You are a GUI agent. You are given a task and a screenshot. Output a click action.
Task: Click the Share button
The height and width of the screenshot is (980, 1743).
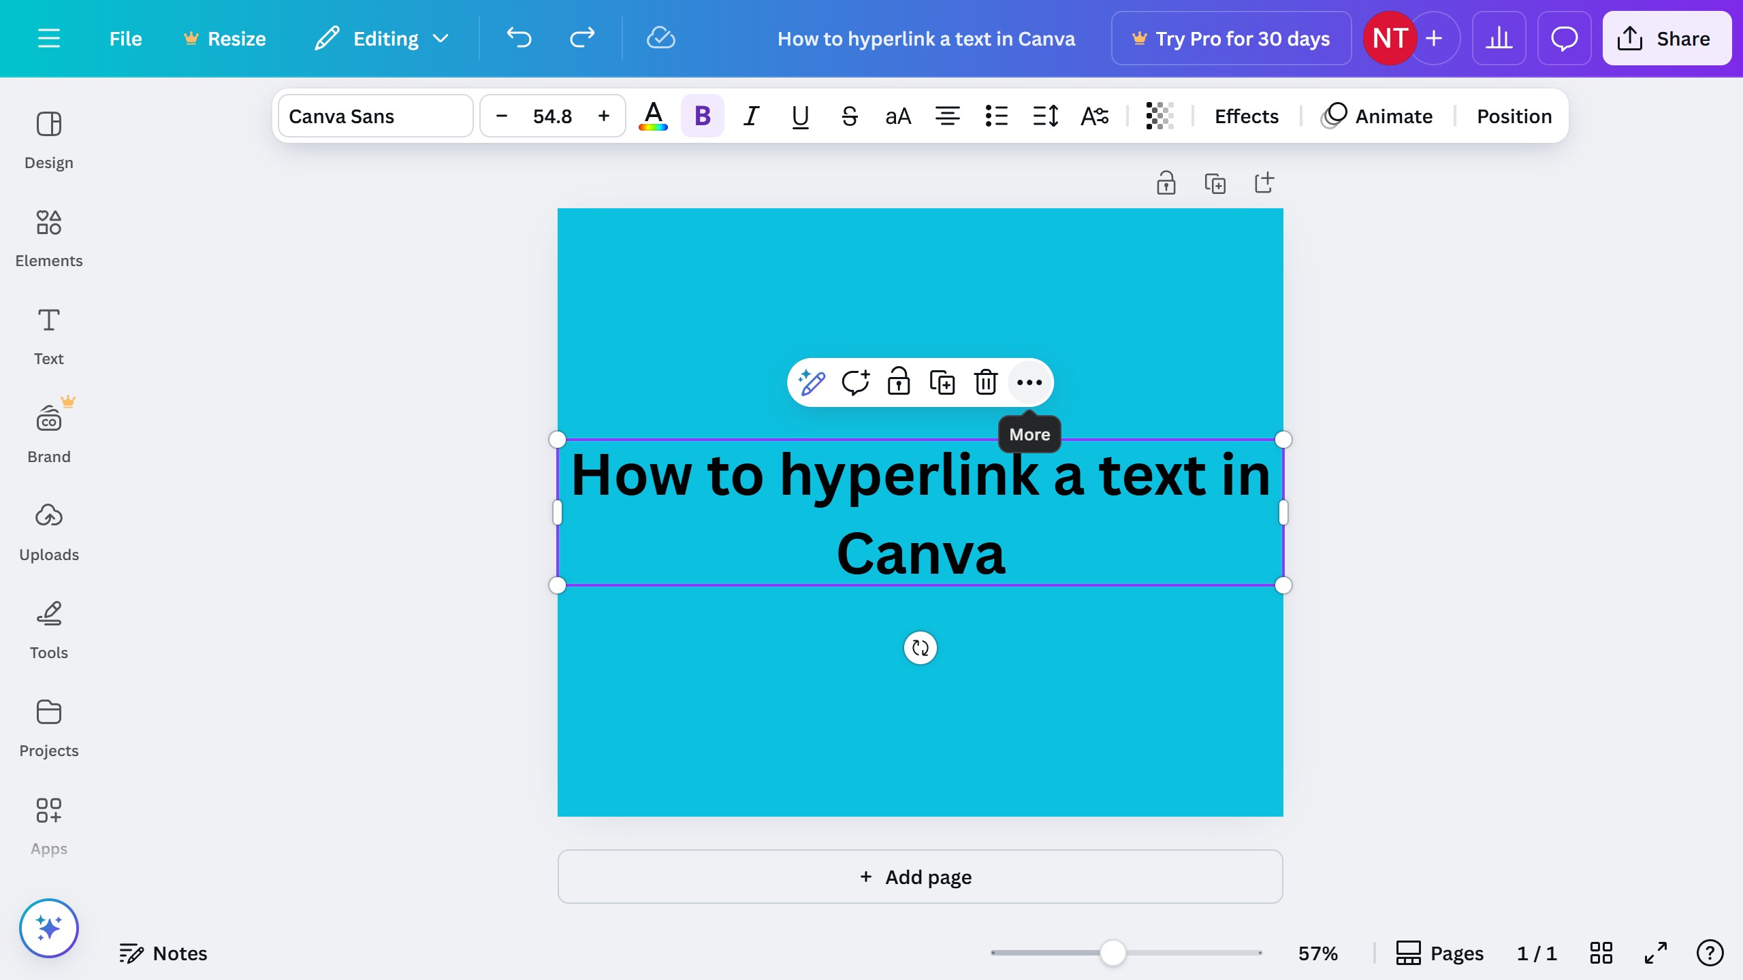pos(1666,39)
